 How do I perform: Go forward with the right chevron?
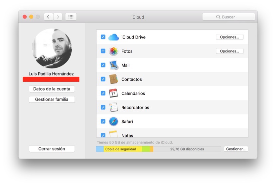58,17
